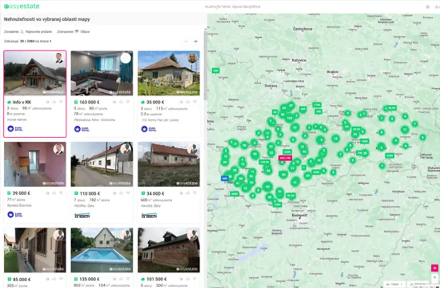Click the agency logo on the 39 000 € card
This screenshot has width=440, height=288.
pos(15,215)
